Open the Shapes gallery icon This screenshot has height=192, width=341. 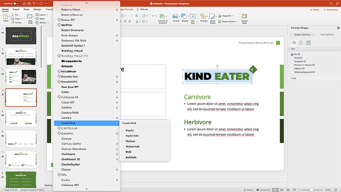click(185, 17)
